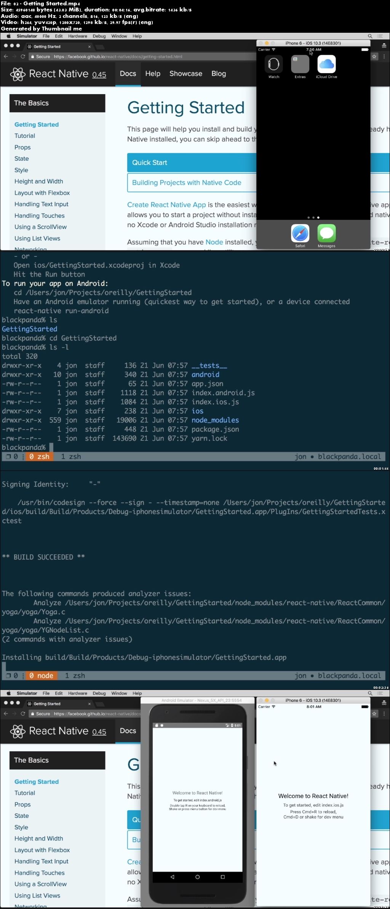Viewport: 390px width, 909px height.
Task: Follow the Node link in the docs text
Action: (x=214, y=242)
